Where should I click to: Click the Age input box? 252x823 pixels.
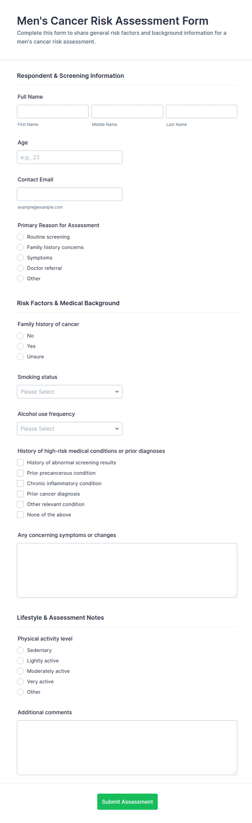[70, 157]
